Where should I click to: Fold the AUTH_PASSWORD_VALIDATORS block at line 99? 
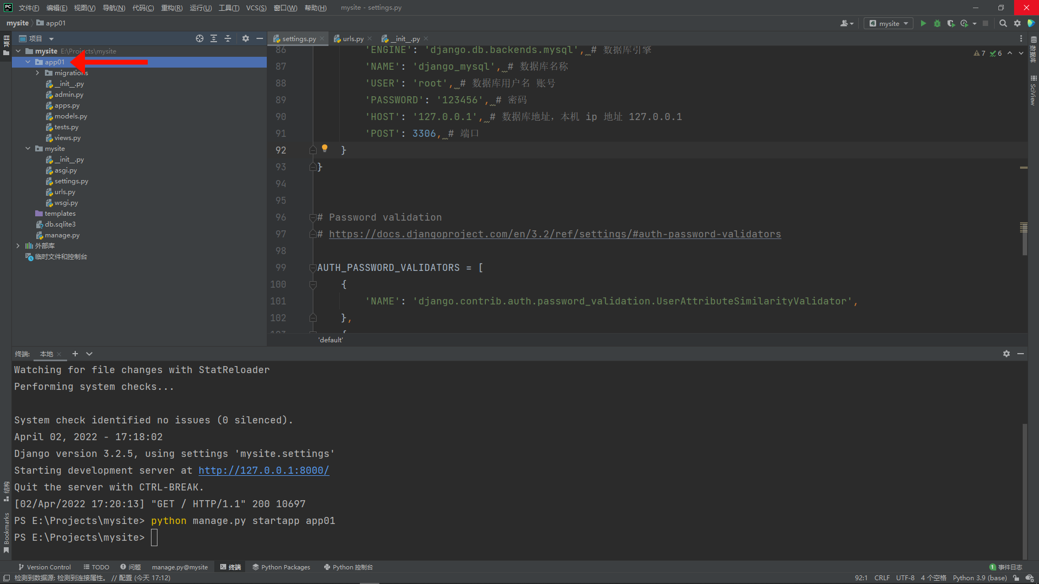point(313,268)
